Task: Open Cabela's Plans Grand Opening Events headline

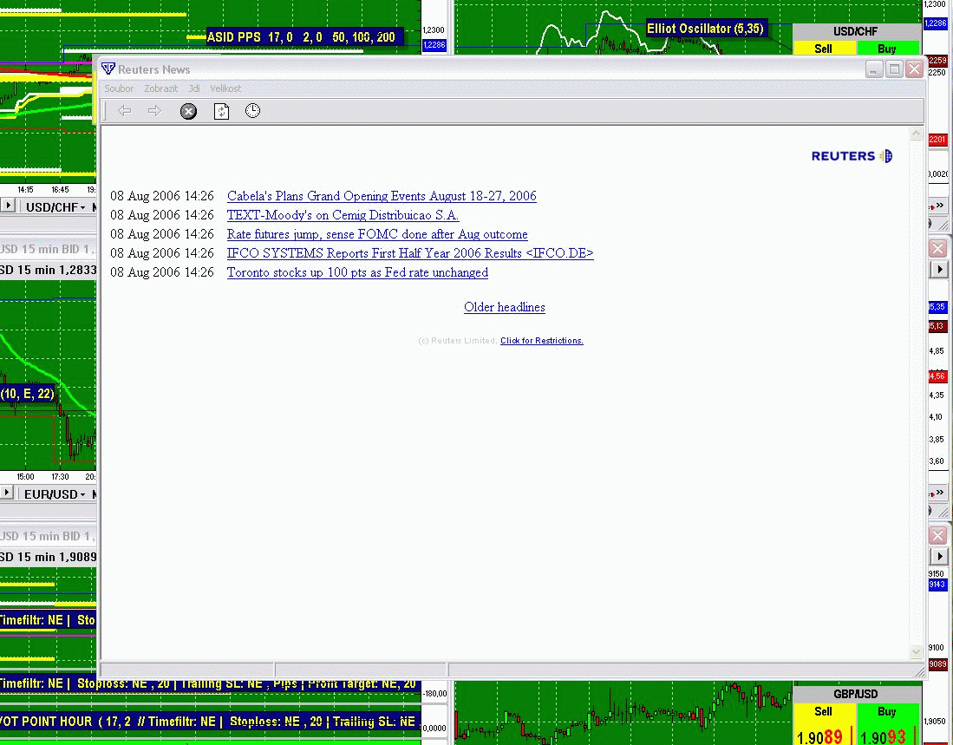Action: [382, 196]
